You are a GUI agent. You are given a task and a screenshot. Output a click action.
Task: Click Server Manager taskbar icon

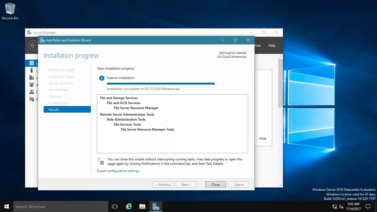click(156, 206)
